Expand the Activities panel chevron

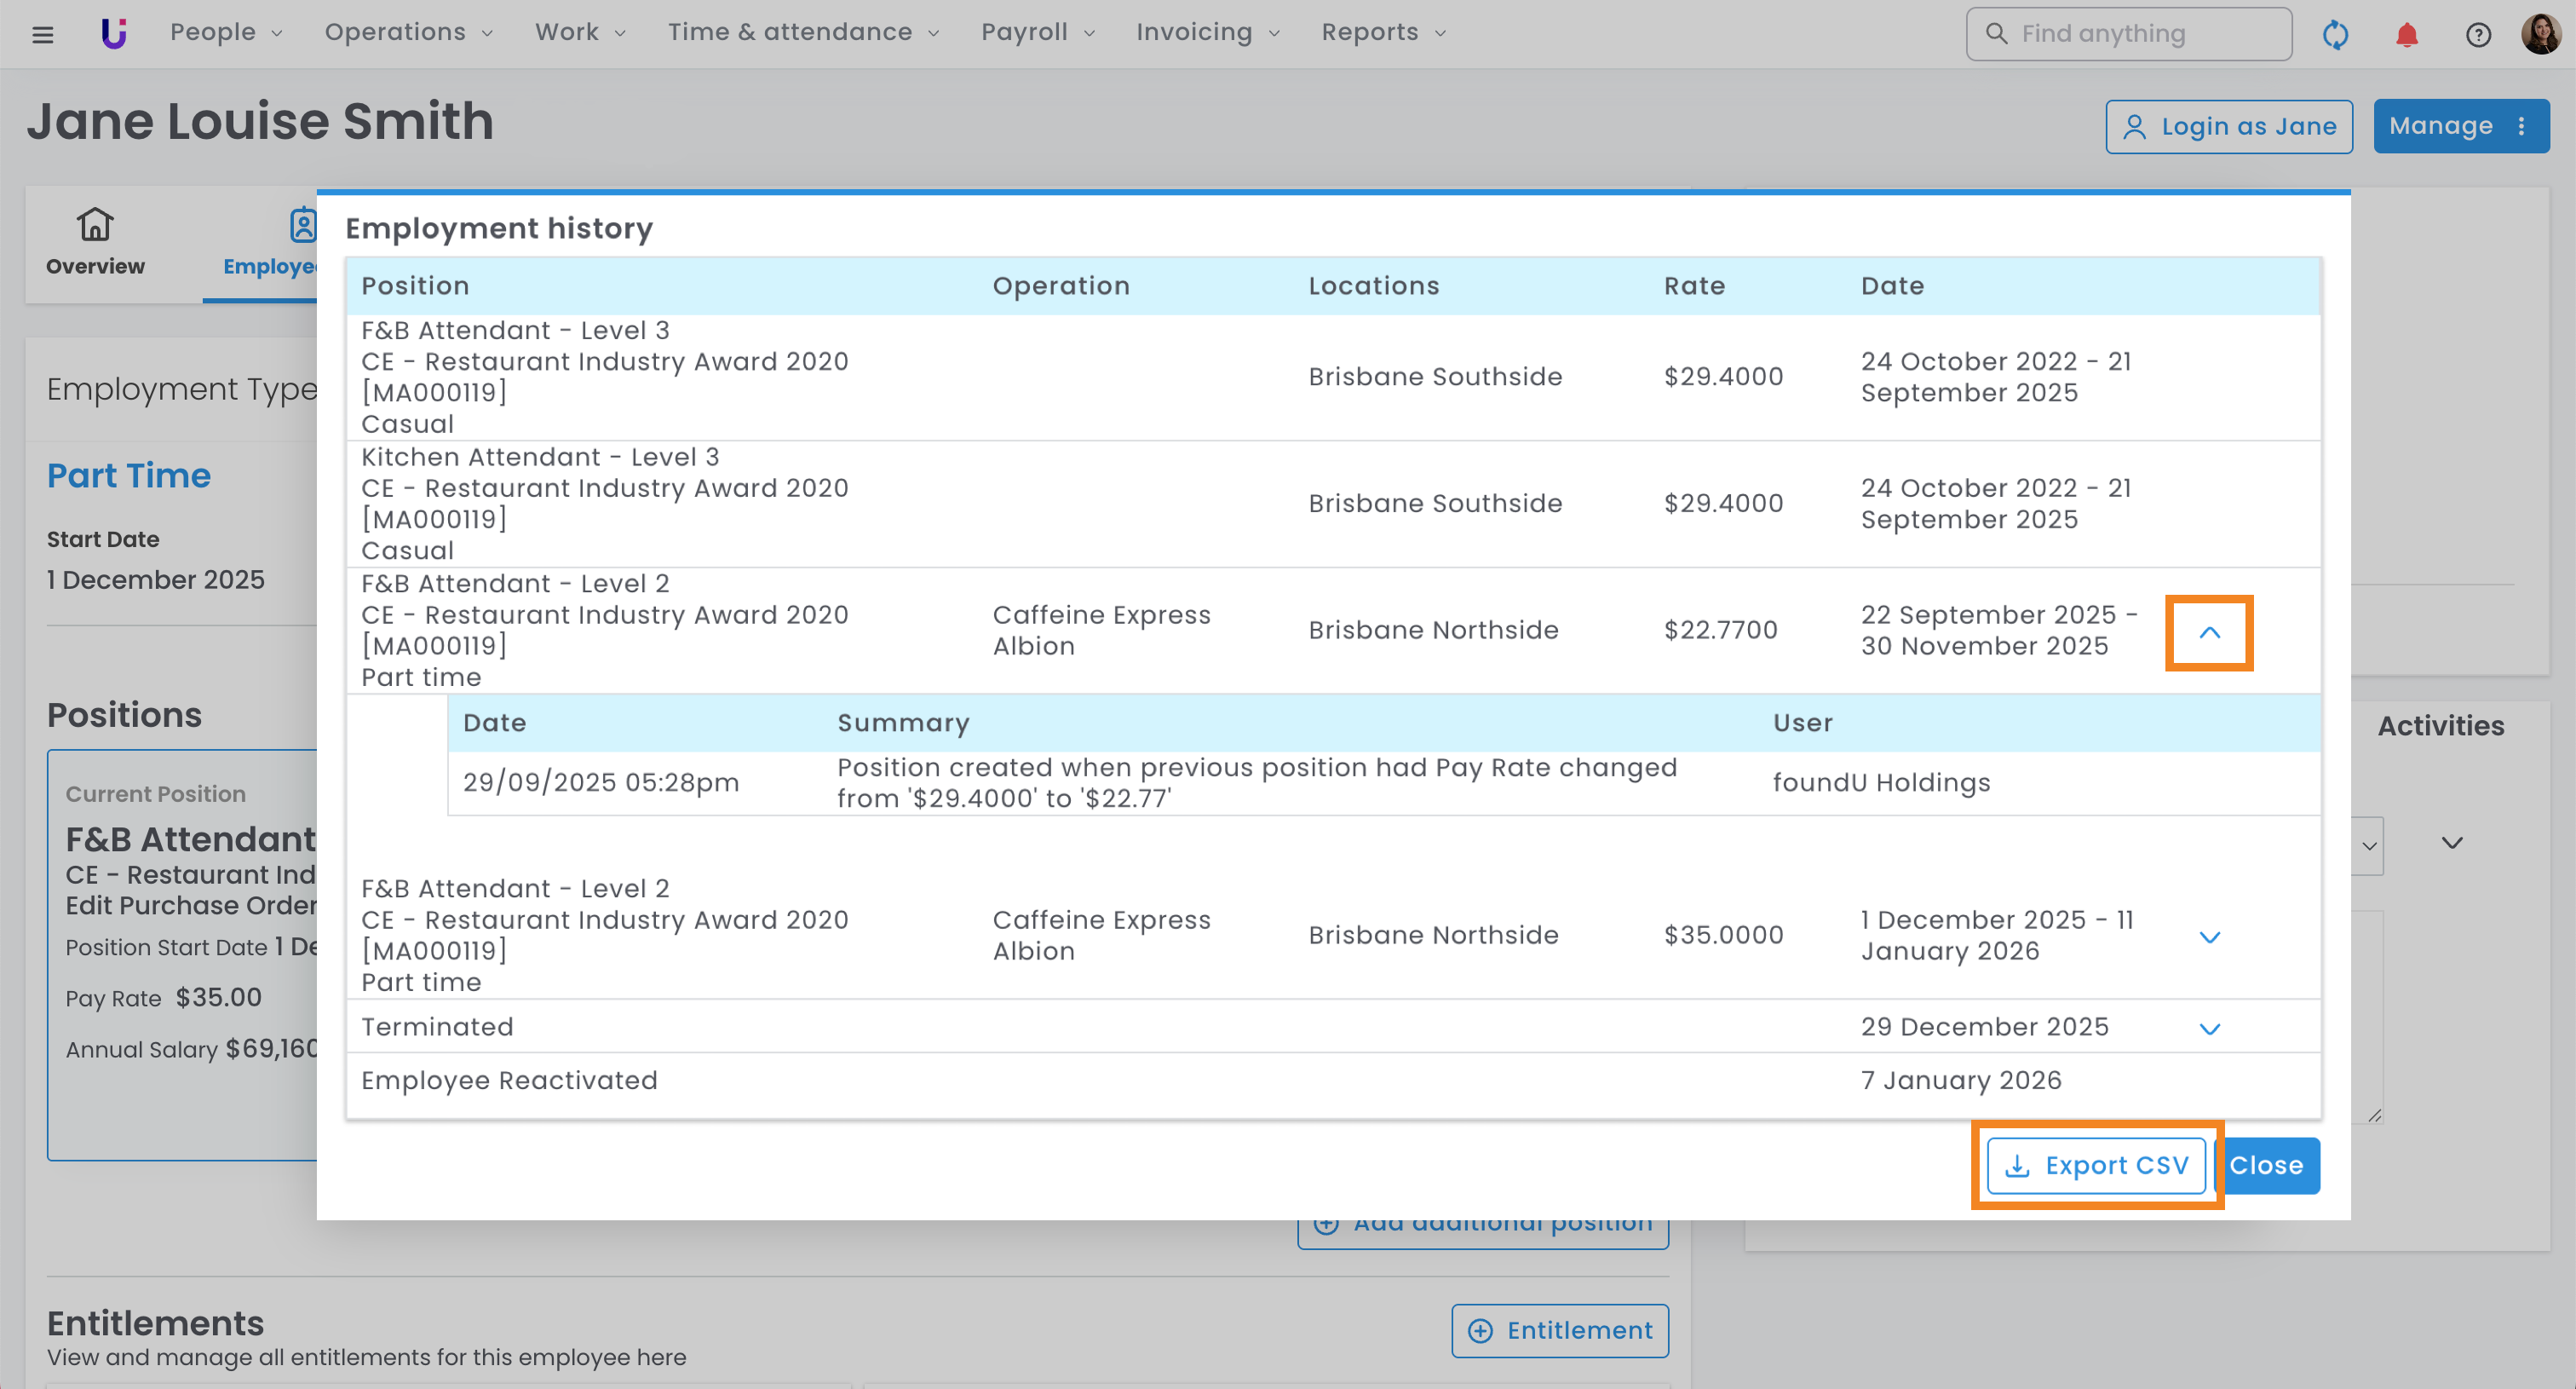coord(2452,843)
